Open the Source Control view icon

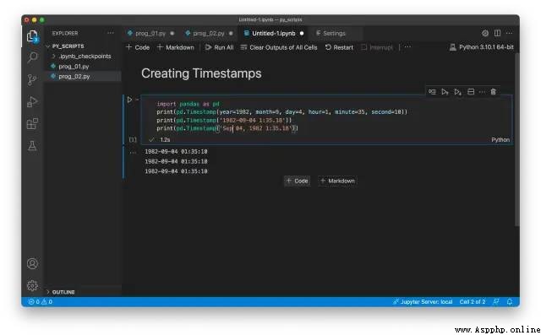pos(32,79)
